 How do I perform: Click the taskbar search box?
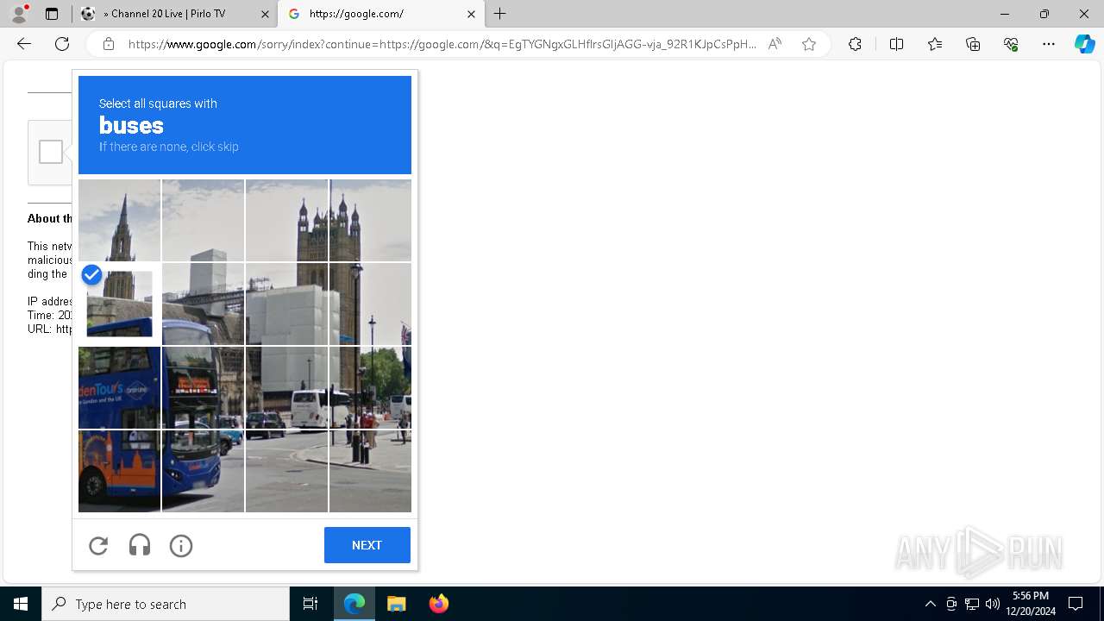point(166,604)
